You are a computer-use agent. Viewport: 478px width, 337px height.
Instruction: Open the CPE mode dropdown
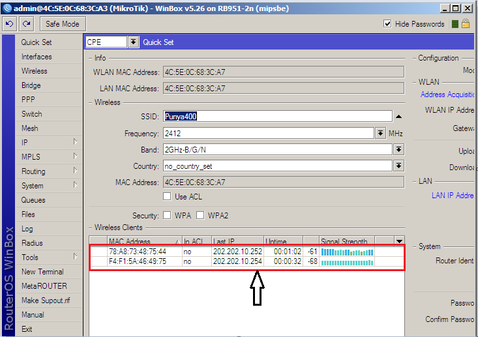133,42
